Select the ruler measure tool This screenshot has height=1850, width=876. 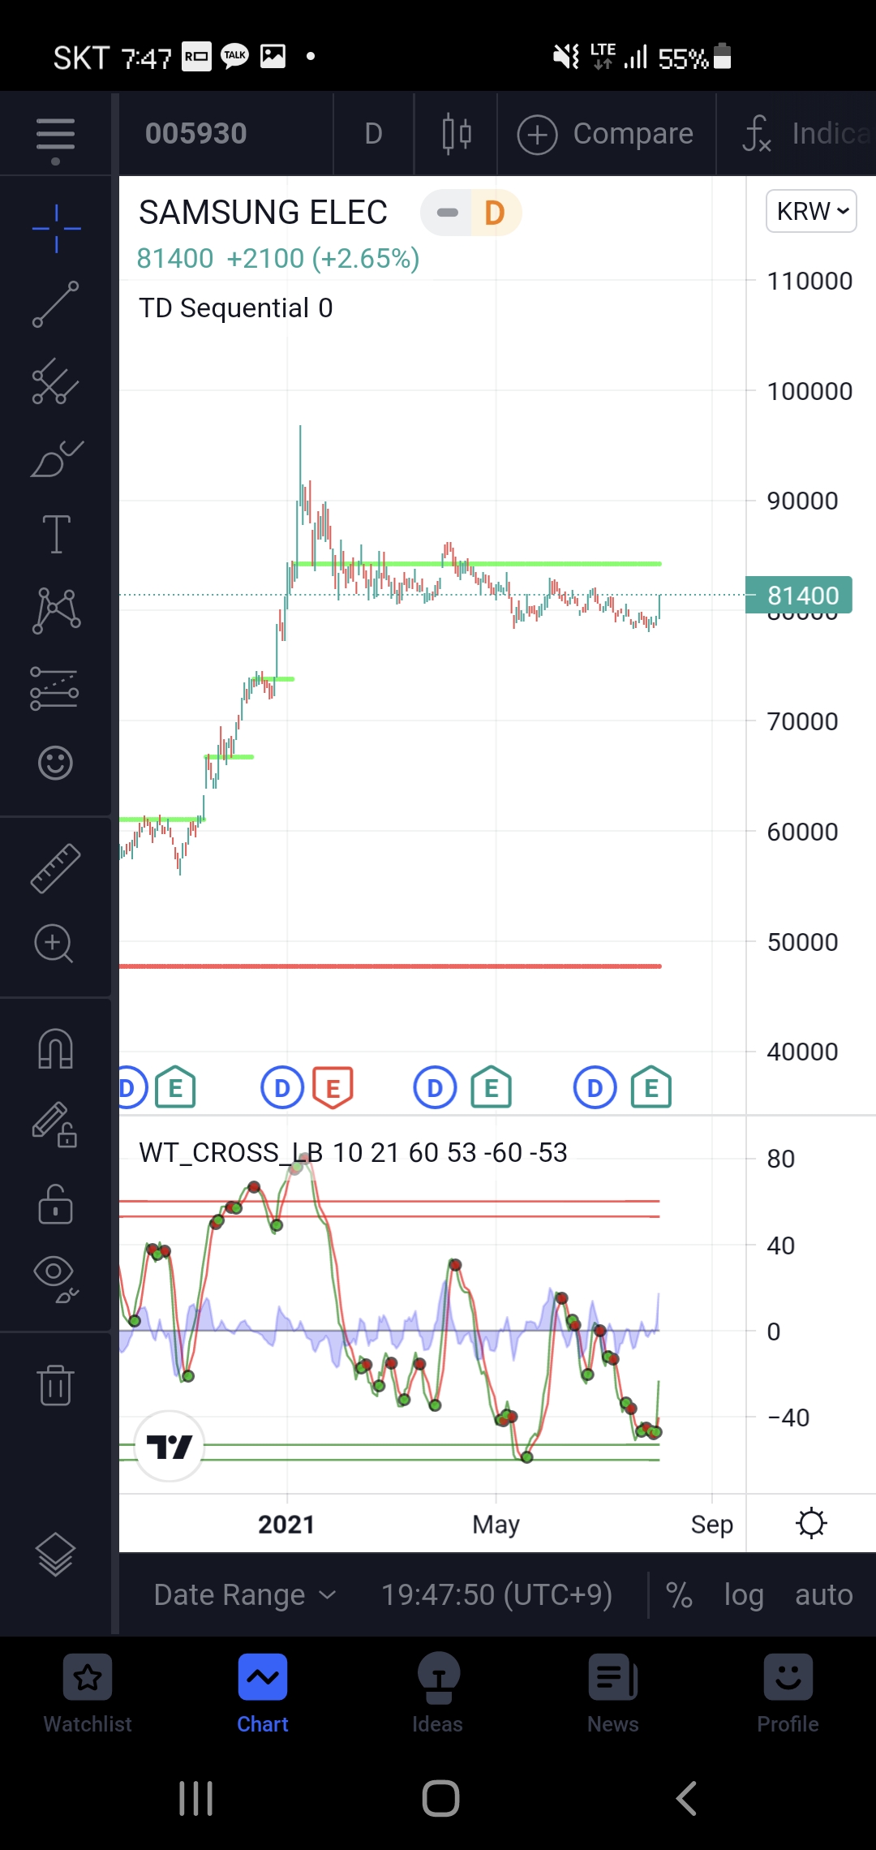(55, 868)
